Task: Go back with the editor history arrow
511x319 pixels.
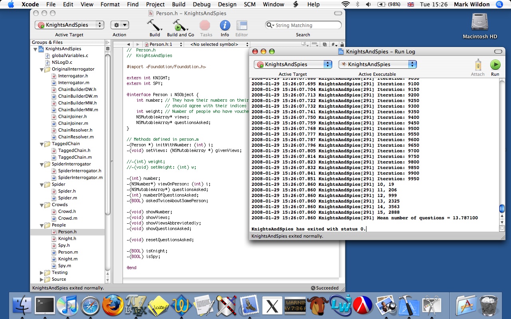Action: [128, 44]
